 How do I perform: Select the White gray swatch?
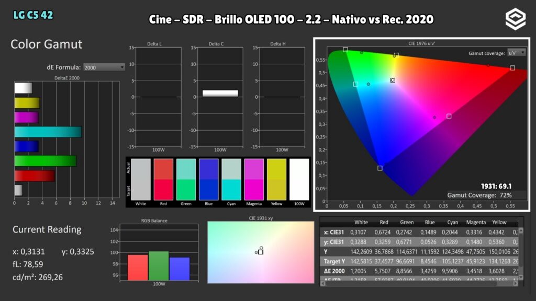point(140,180)
